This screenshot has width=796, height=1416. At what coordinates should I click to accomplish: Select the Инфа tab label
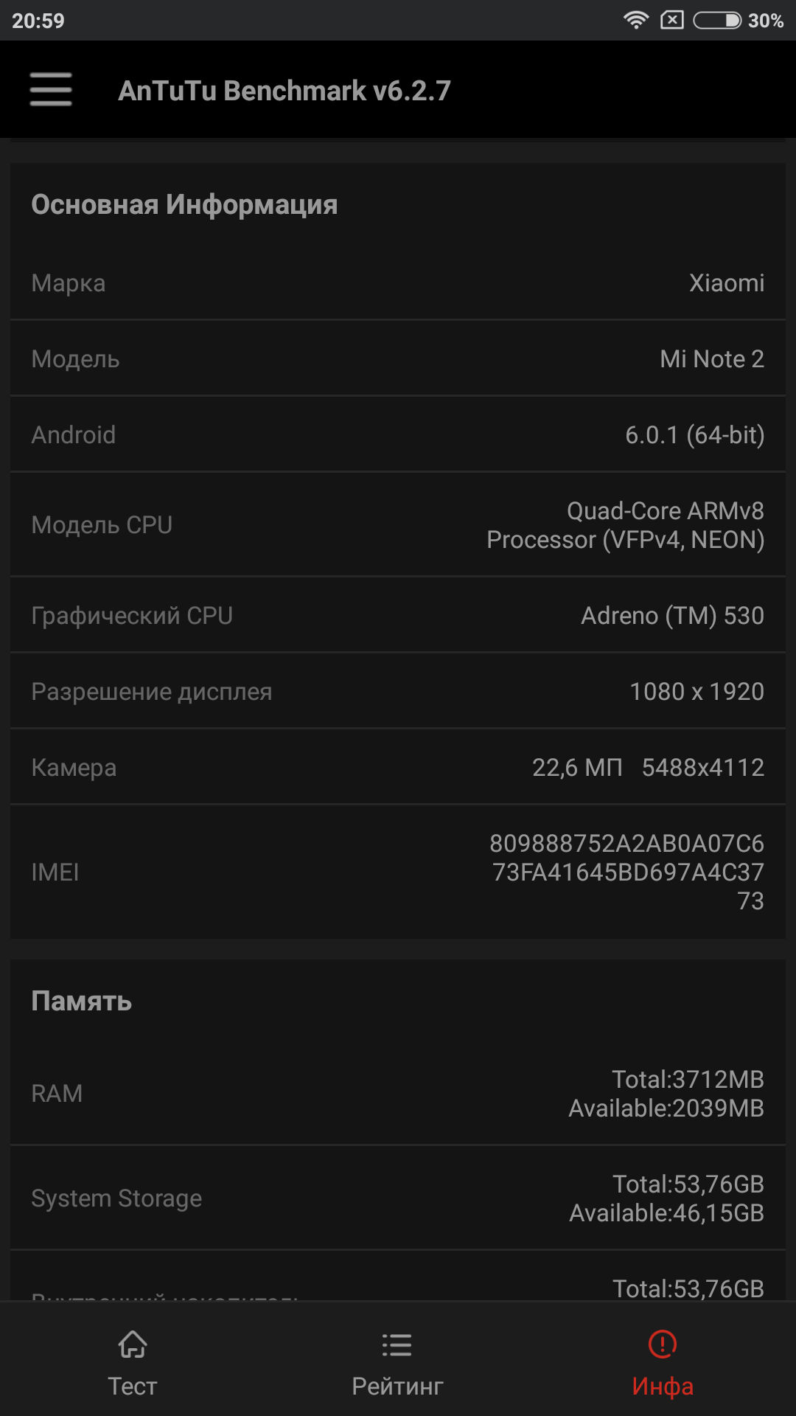point(663,1386)
